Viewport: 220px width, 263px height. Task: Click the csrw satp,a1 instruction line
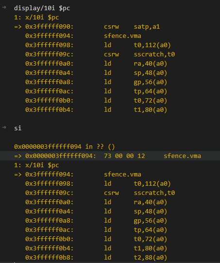pyautogui.click(x=87, y=27)
